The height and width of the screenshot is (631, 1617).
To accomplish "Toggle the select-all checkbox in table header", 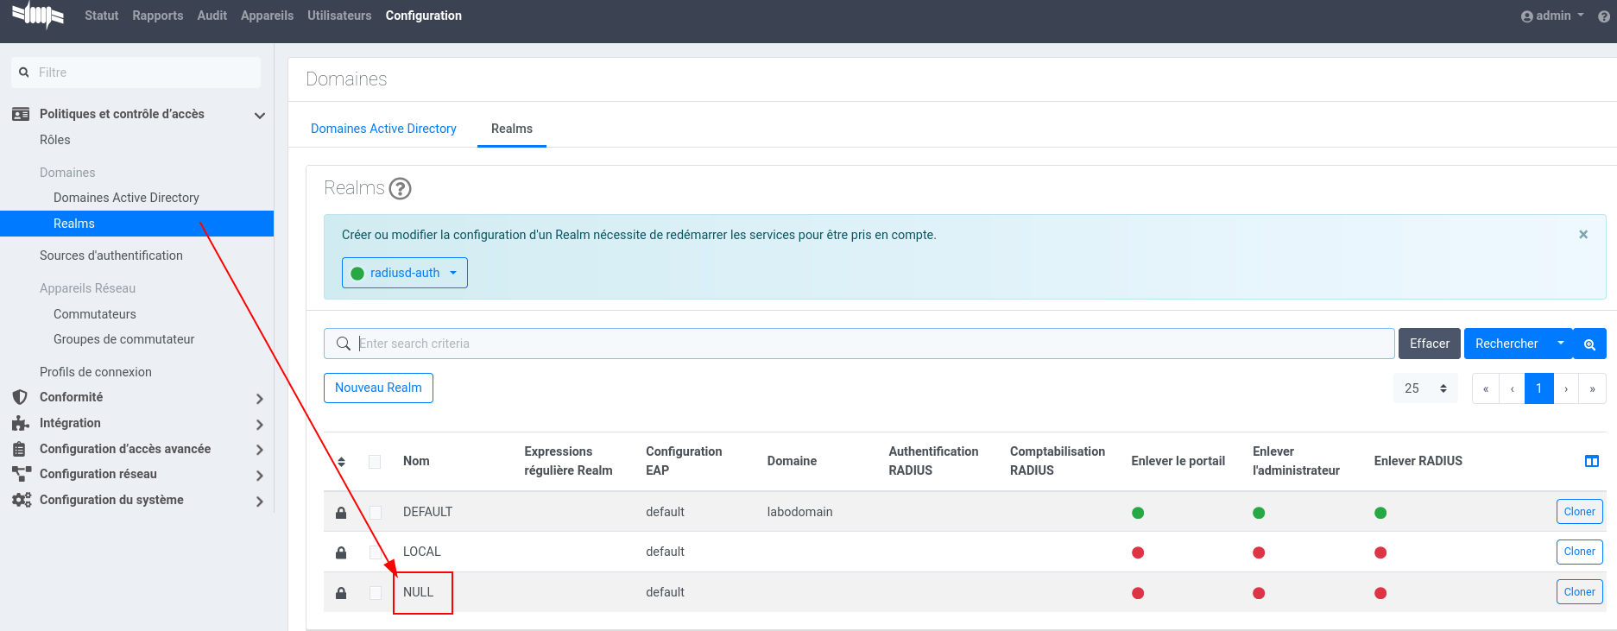I will (x=375, y=462).
